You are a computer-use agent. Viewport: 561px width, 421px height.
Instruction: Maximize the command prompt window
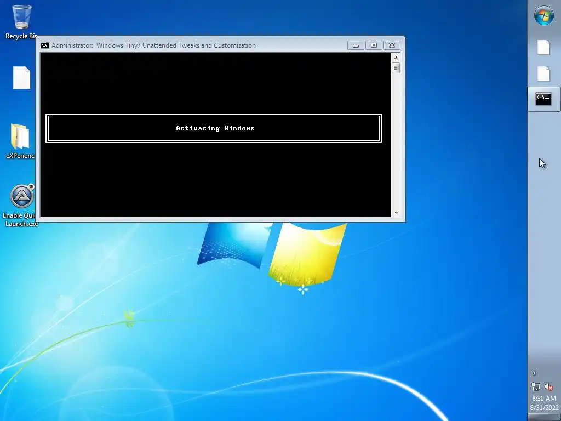374,45
